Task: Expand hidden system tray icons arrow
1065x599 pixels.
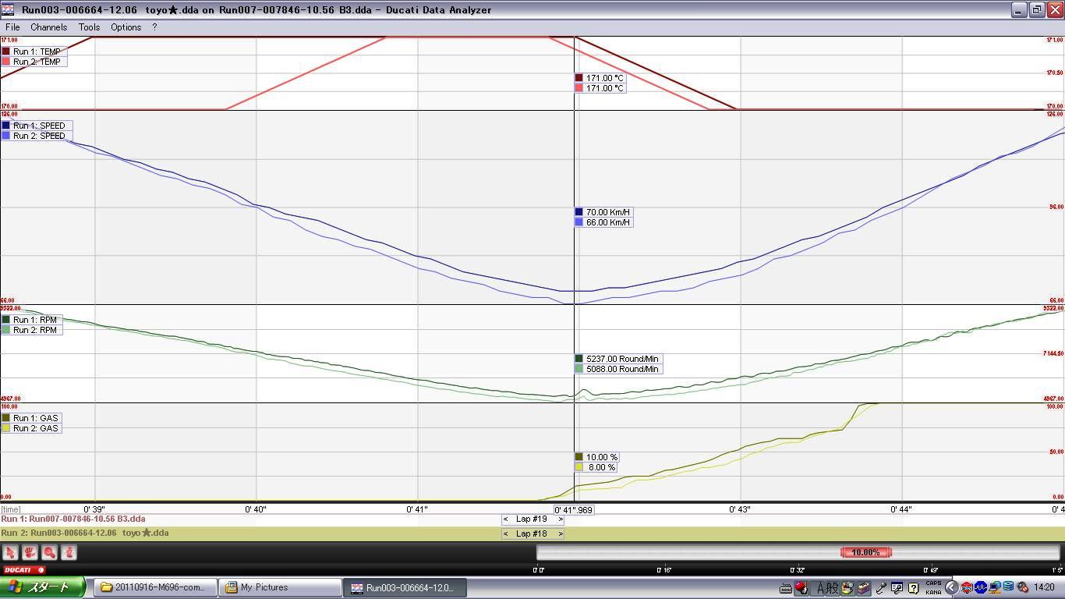Action: coord(951,587)
